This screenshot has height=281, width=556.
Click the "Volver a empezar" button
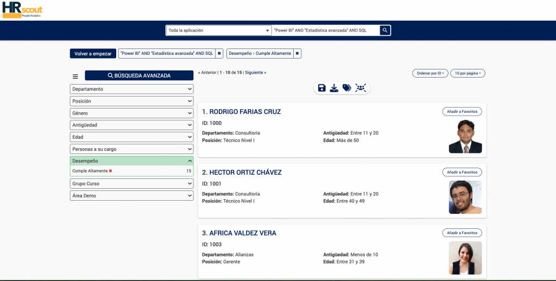point(93,54)
